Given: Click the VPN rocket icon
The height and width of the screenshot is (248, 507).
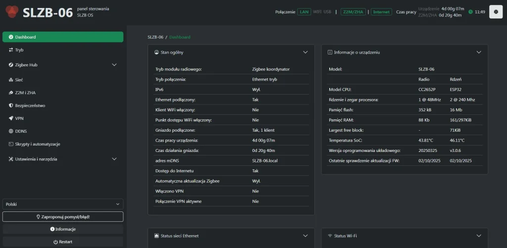Looking at the screenshot, I should (x=11, y=118).
